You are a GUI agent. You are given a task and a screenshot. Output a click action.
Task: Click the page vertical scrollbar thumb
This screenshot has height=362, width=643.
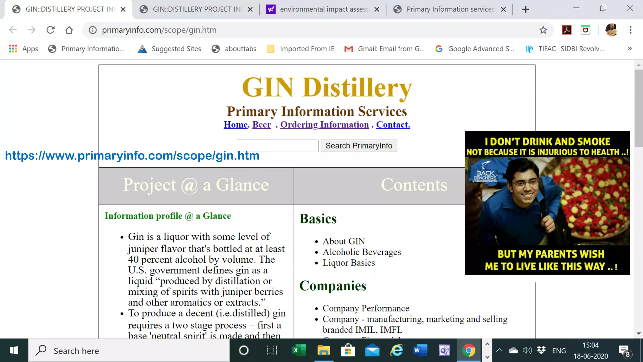[639, 108]
